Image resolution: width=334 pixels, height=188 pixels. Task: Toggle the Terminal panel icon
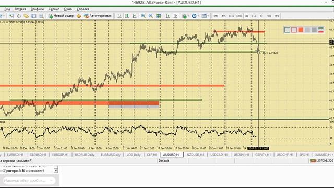(x=33, y=16)
